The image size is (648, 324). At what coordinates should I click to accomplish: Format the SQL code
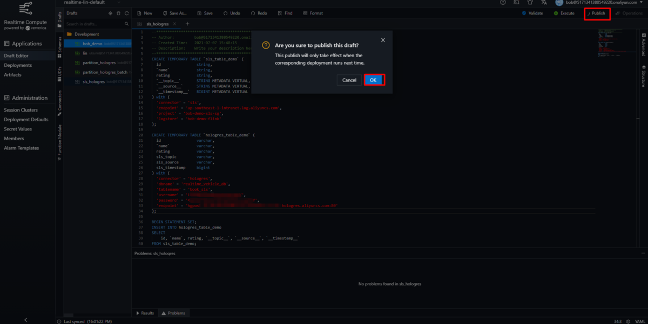(313, 13)
